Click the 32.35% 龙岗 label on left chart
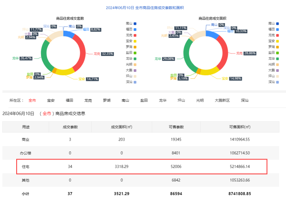The width and height of the screenshot is (286, 202). click(107, 54)
